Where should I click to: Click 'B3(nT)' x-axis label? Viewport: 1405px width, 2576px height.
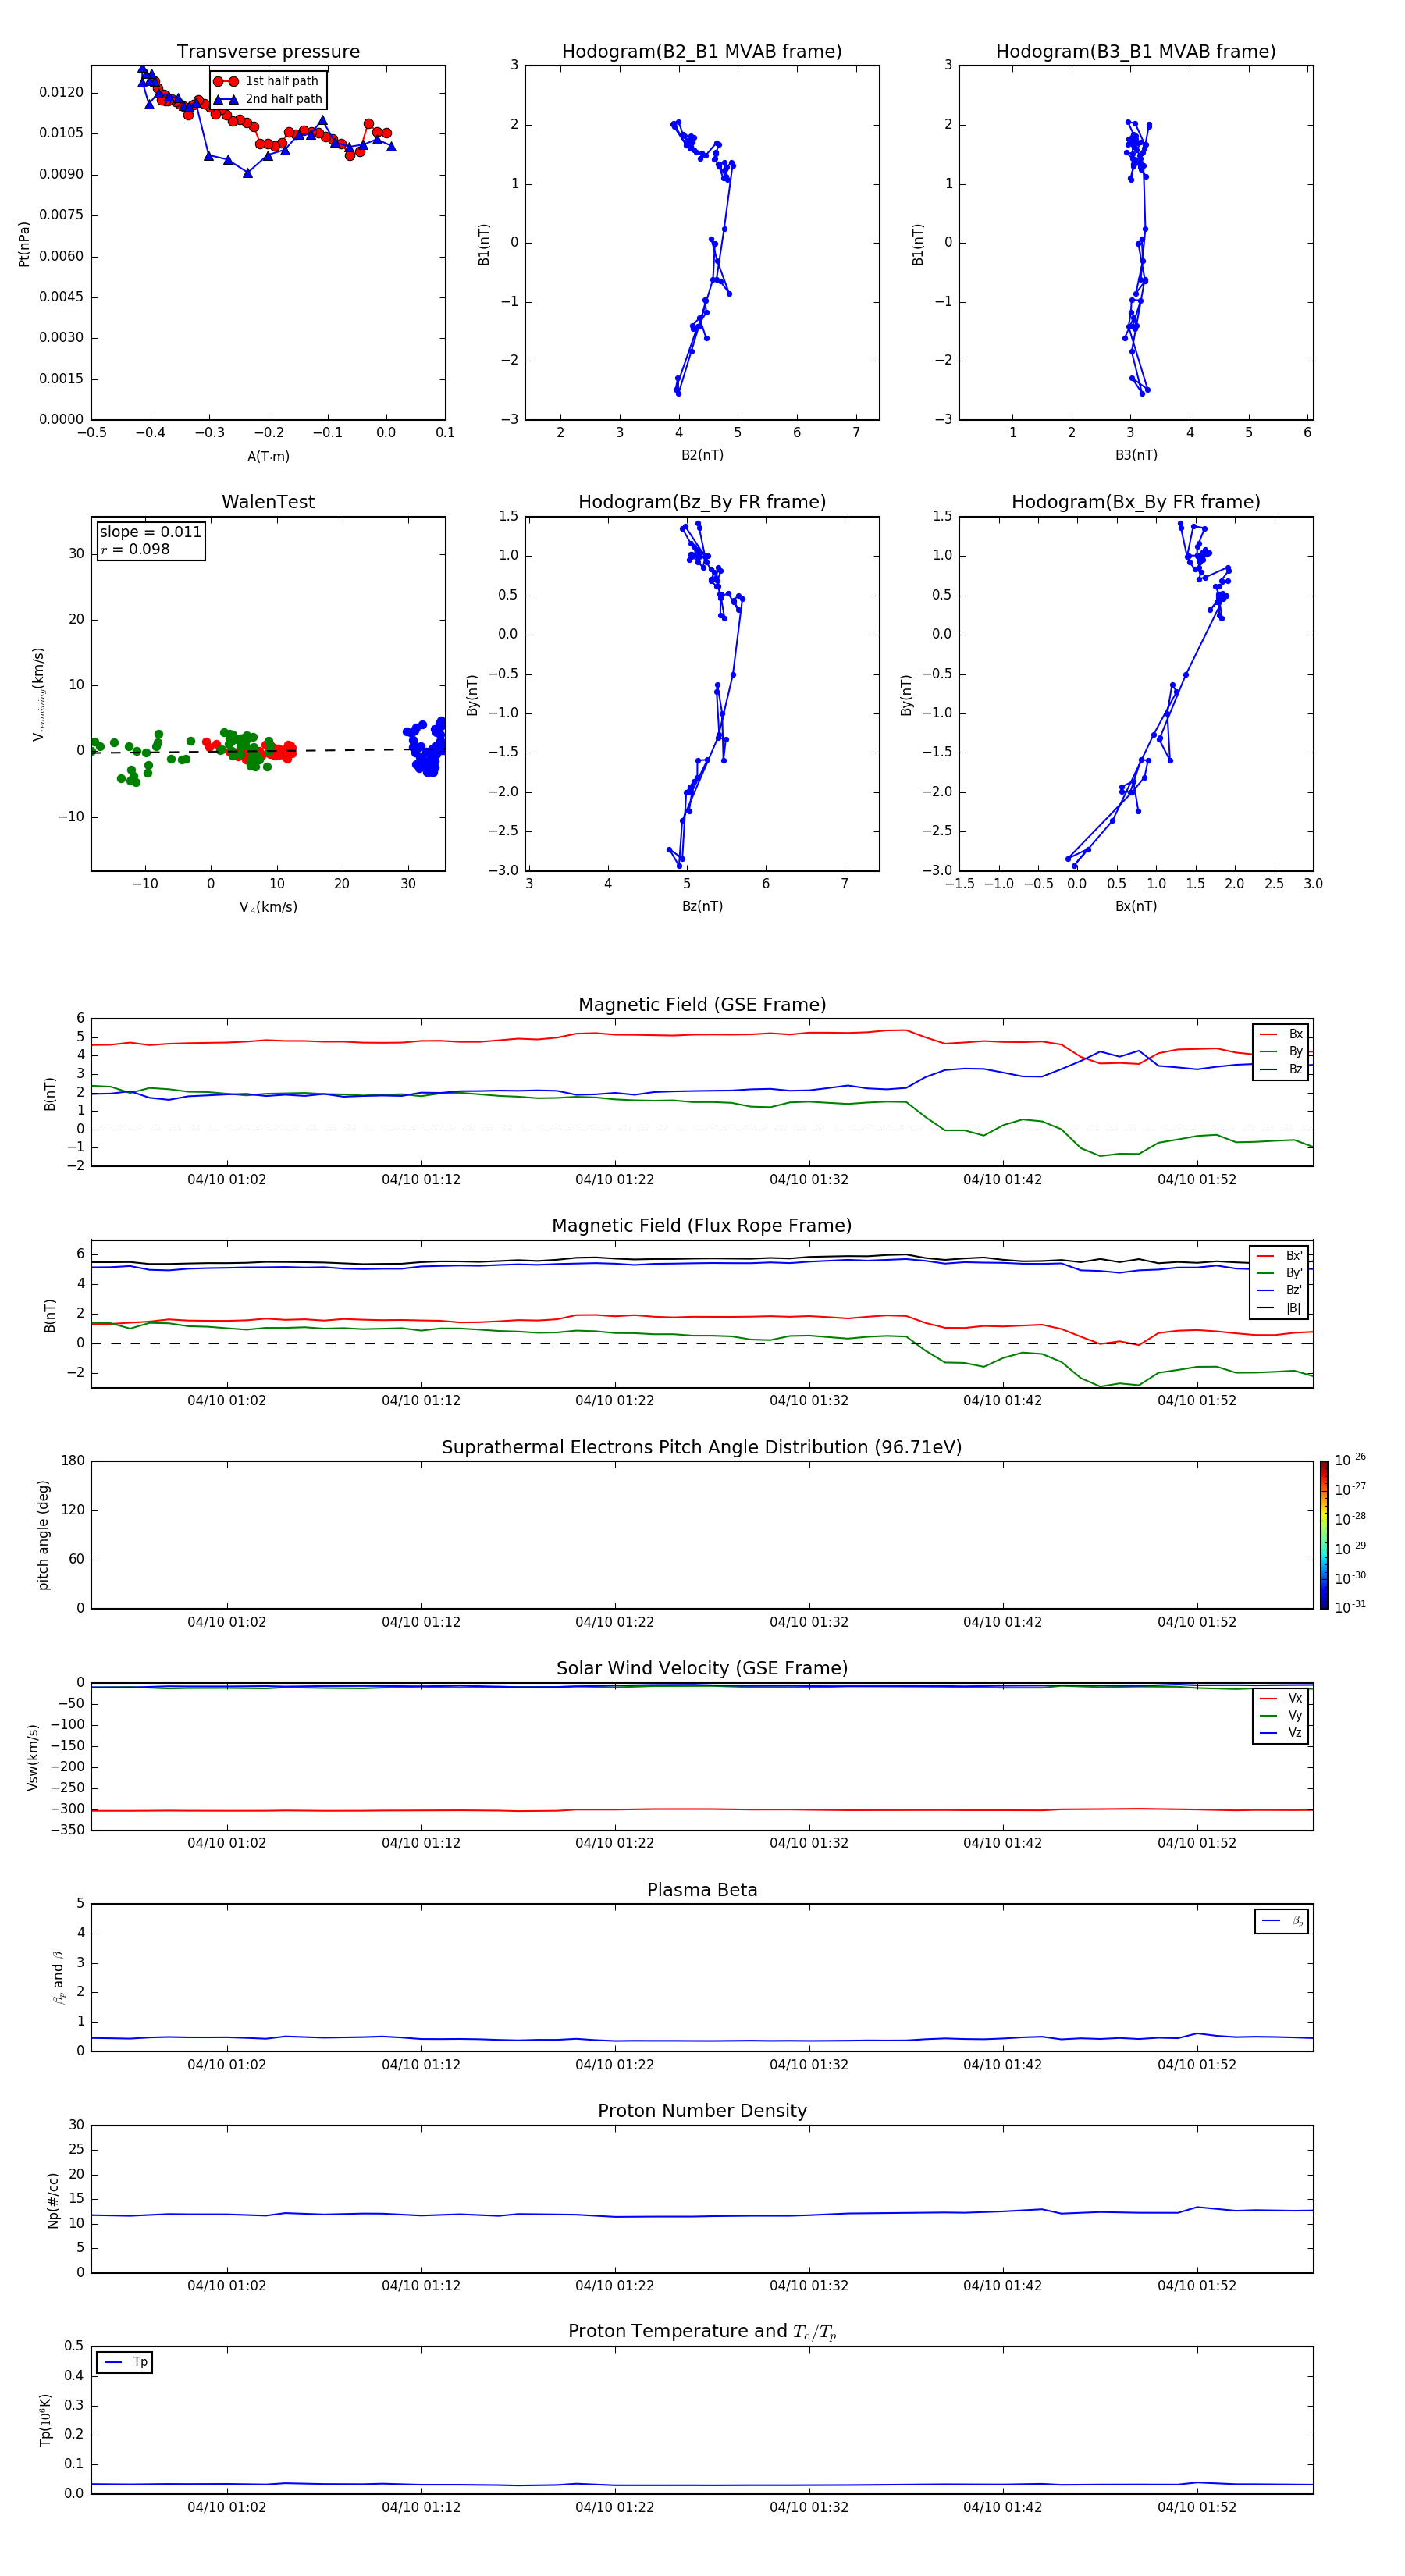click(x=1136, y=455)
